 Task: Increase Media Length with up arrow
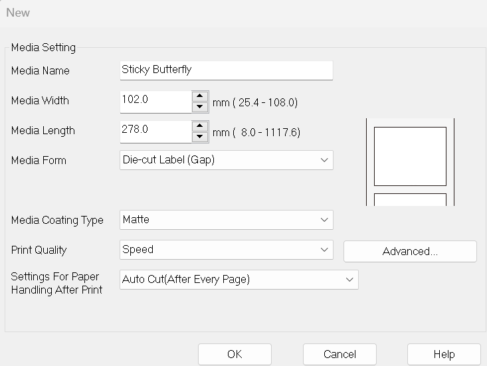coord(199,126)
